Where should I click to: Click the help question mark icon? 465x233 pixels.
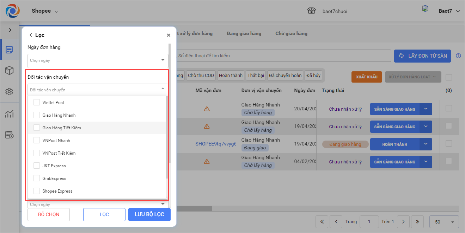pos(458,56)
